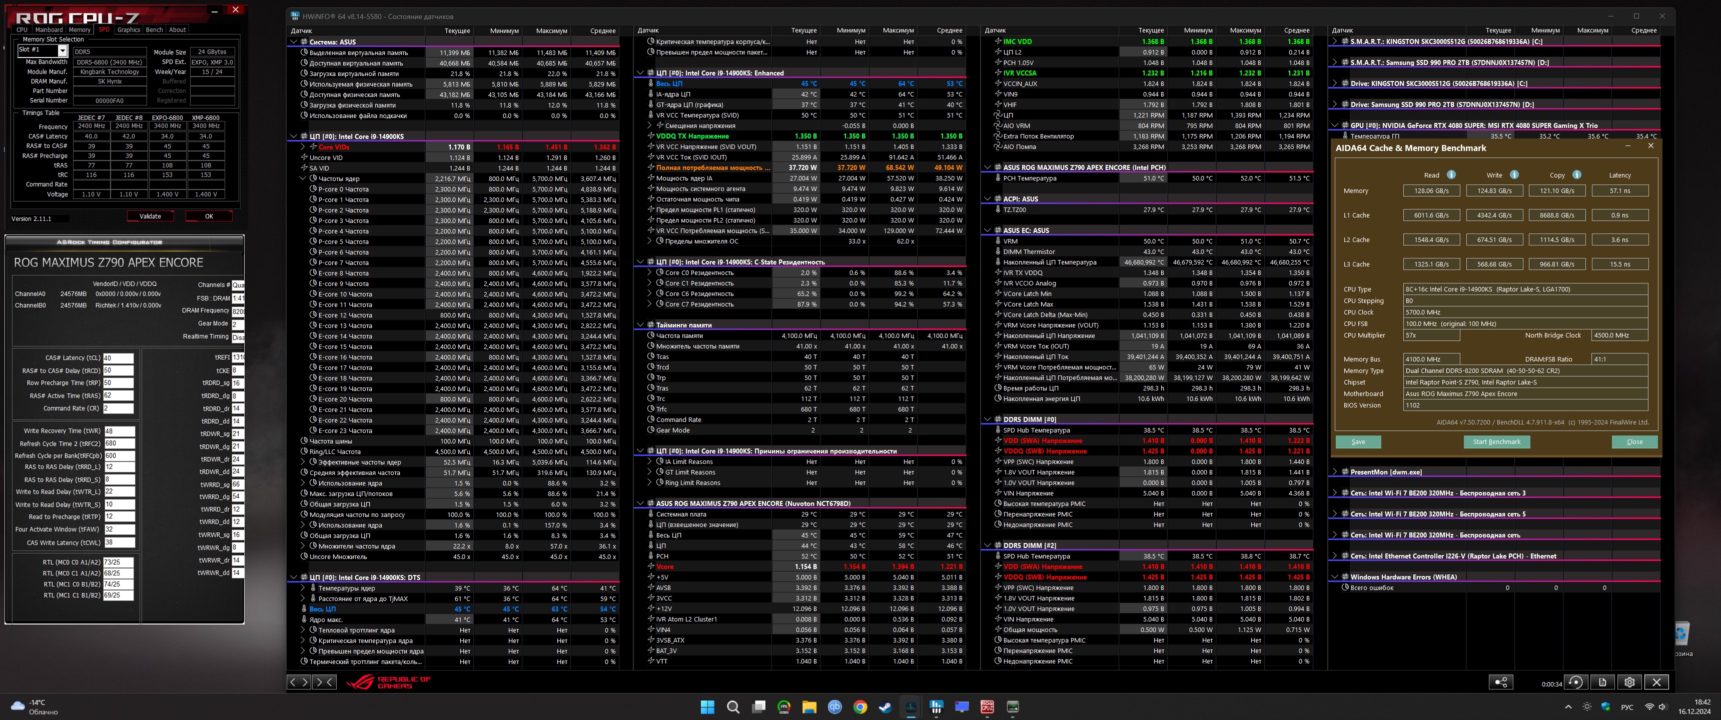Viewport: 1721px width, 720px height.
Task: Click the Copy info icon in AIDA64
Action: tap(1577, 175)
